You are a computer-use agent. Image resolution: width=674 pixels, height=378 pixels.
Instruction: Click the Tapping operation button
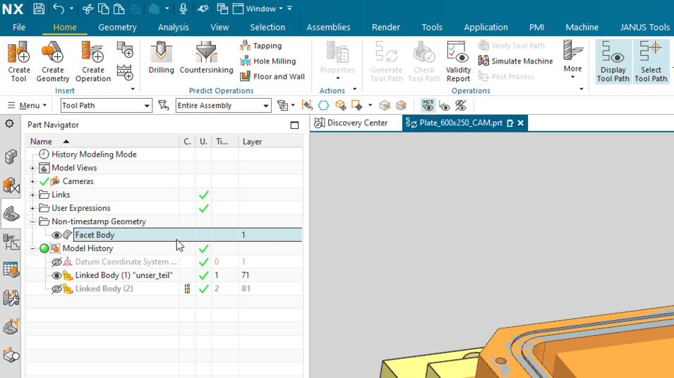pos(261,46)
